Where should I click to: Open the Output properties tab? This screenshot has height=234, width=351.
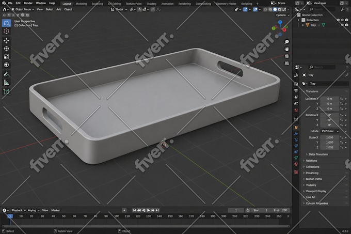click(296, 91)
